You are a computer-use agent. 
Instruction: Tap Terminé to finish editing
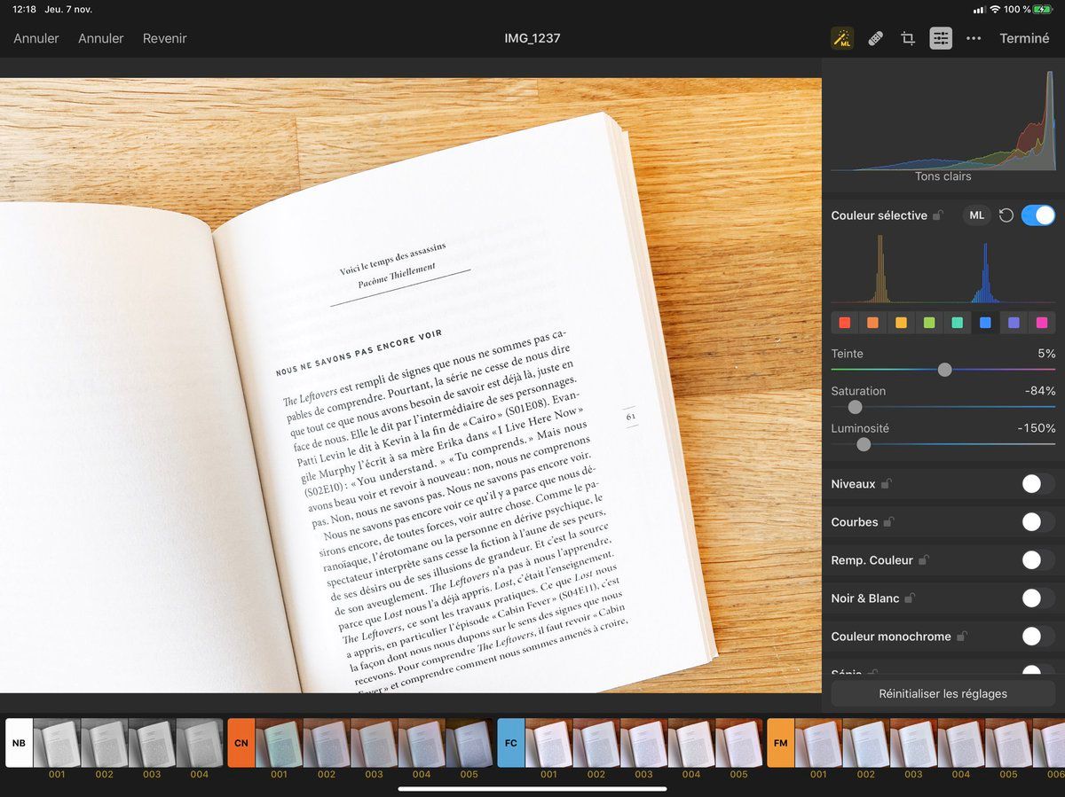[x=1024, y=38]
